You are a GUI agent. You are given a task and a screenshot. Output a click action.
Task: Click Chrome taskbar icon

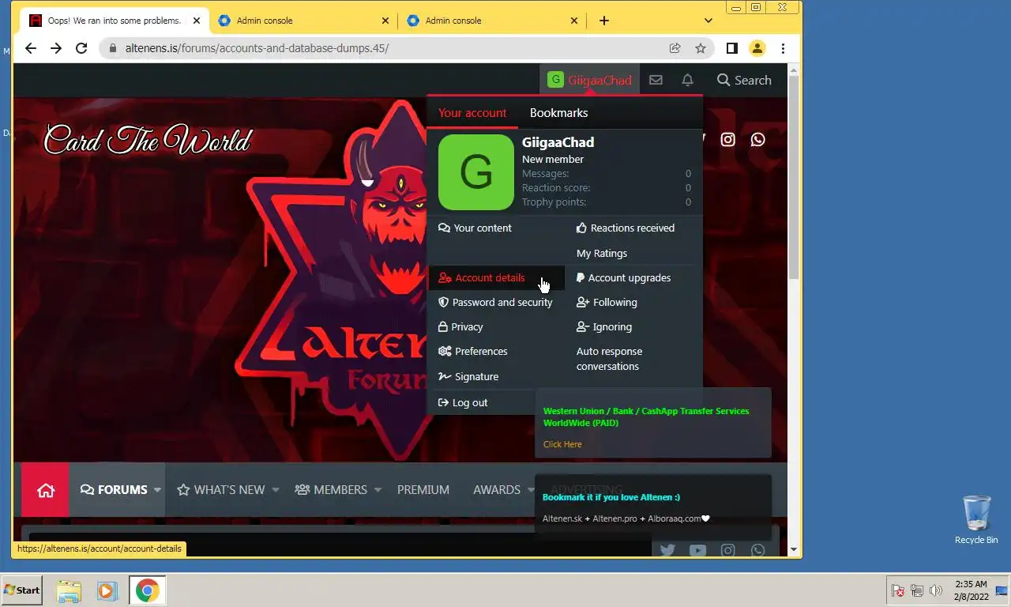coord(147,590)
